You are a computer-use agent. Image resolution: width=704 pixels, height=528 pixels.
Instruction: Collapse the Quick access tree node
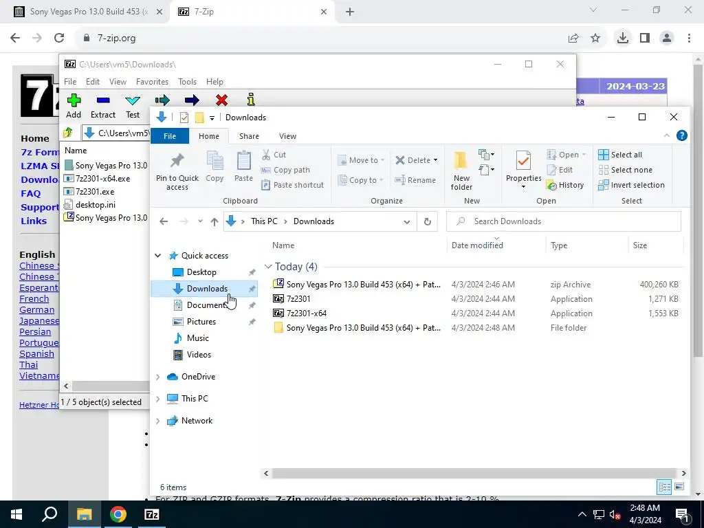pos(158,256)
